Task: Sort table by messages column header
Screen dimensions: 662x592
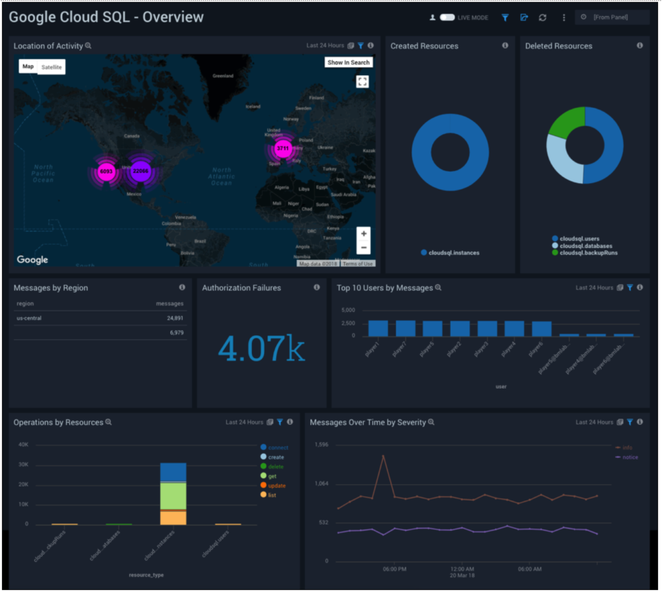Action: 170,304
